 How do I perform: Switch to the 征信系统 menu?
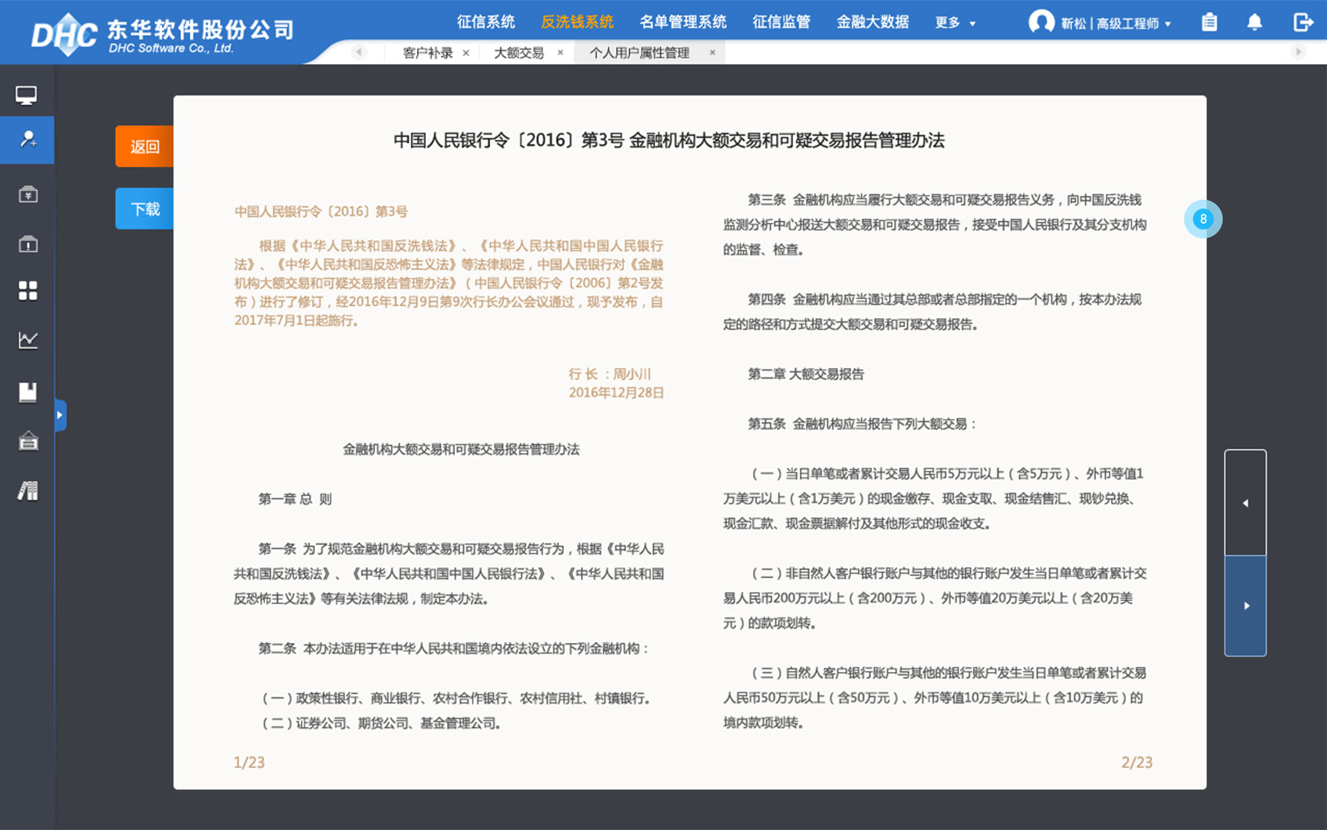[x=486, y=22]
